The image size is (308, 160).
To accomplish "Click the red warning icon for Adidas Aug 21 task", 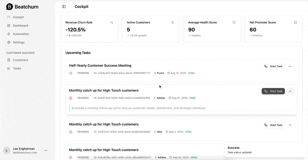I will (x=71, y=98).
